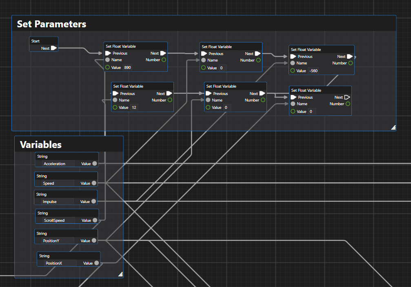Viewport: 411px width, 287px height.
Task: Click the ScrollSpeed node's Value output port
Action: [x=95, y=220]
